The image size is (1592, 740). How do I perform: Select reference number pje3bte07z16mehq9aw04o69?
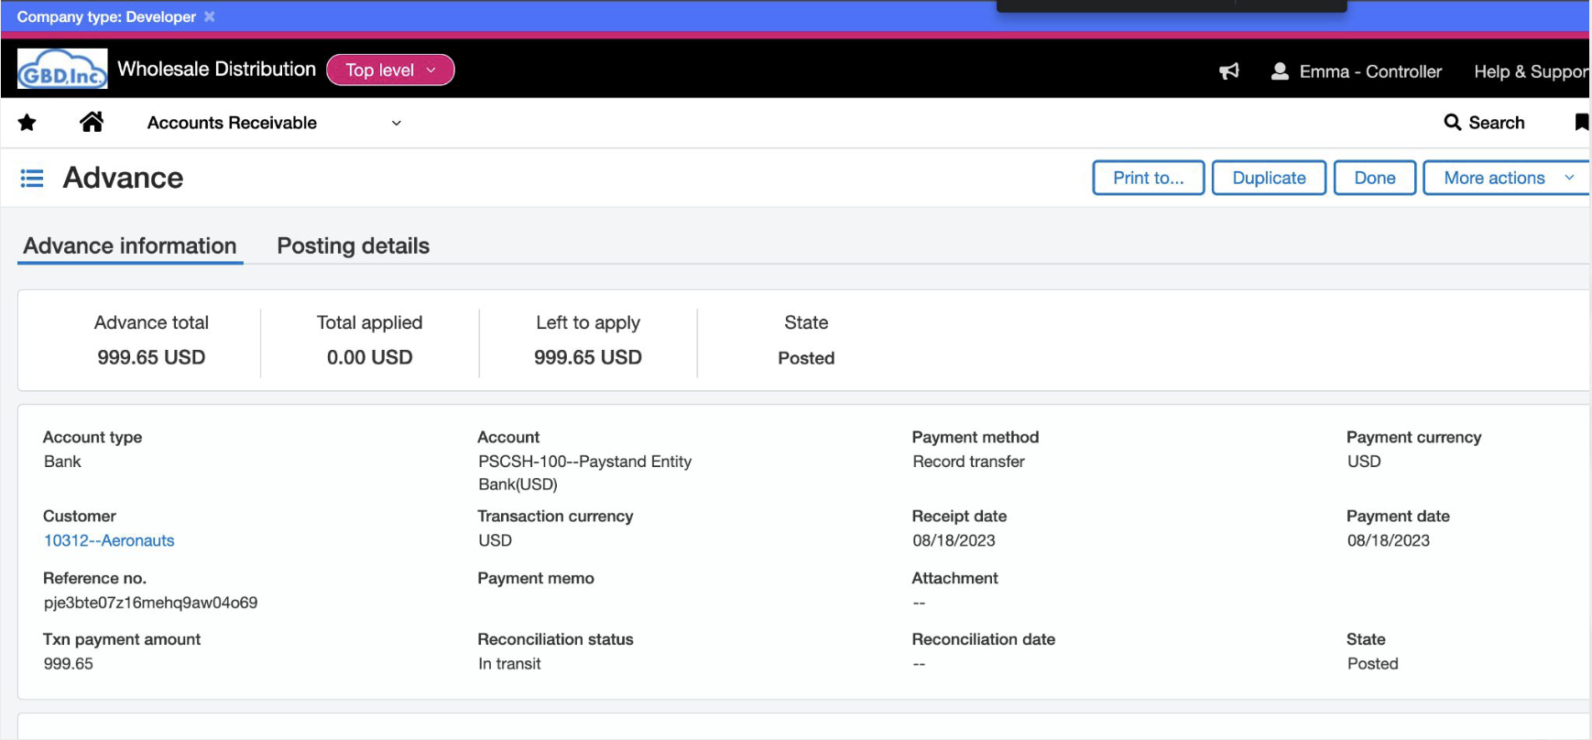(151, 603)
